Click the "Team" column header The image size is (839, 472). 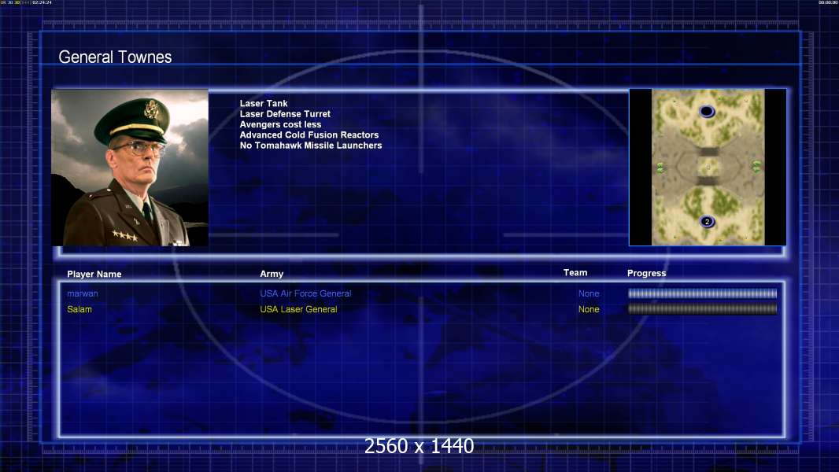pyautogui.click(x=575, y=273)
